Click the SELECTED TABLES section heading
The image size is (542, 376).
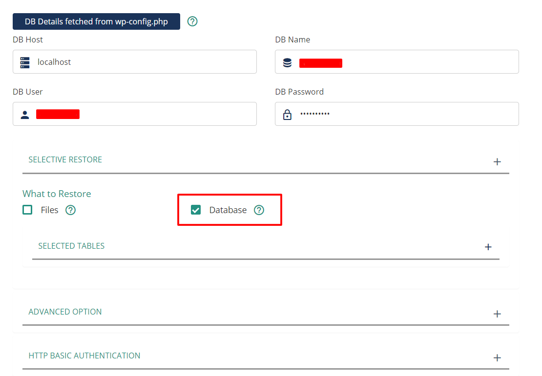[71, 246]
